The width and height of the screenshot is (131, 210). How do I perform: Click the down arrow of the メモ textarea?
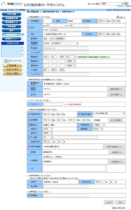(106, 170)
